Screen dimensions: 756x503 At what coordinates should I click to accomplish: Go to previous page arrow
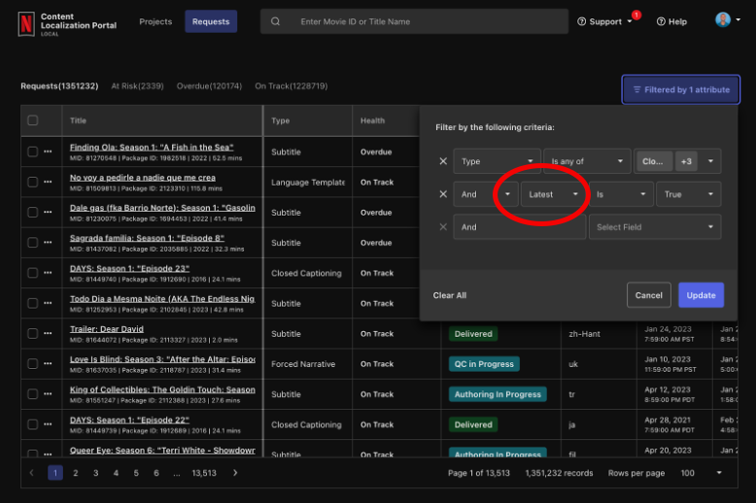point(32,473)
